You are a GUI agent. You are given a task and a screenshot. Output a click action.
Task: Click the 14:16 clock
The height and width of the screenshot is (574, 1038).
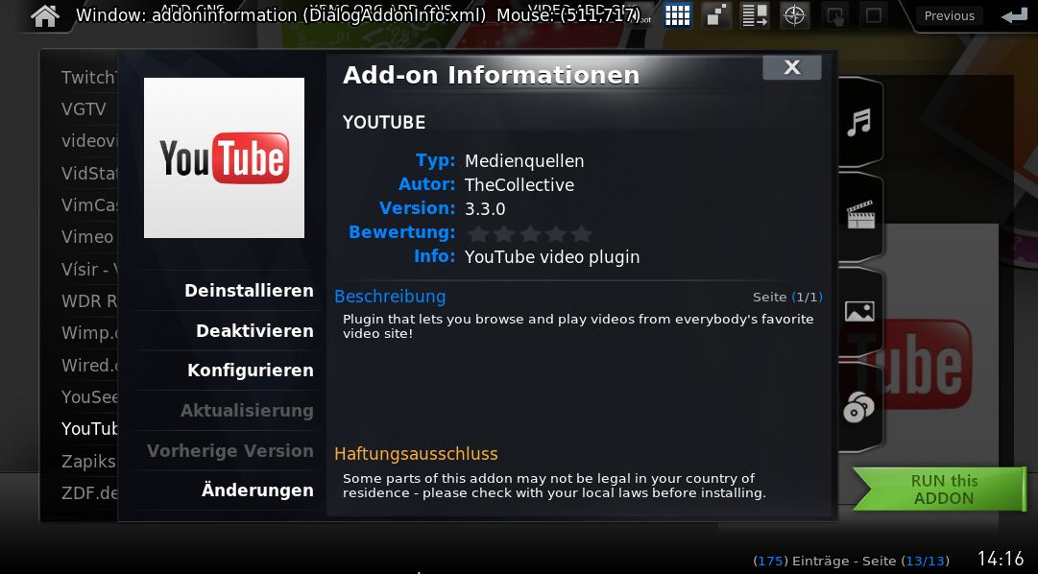click(1001, 559)
